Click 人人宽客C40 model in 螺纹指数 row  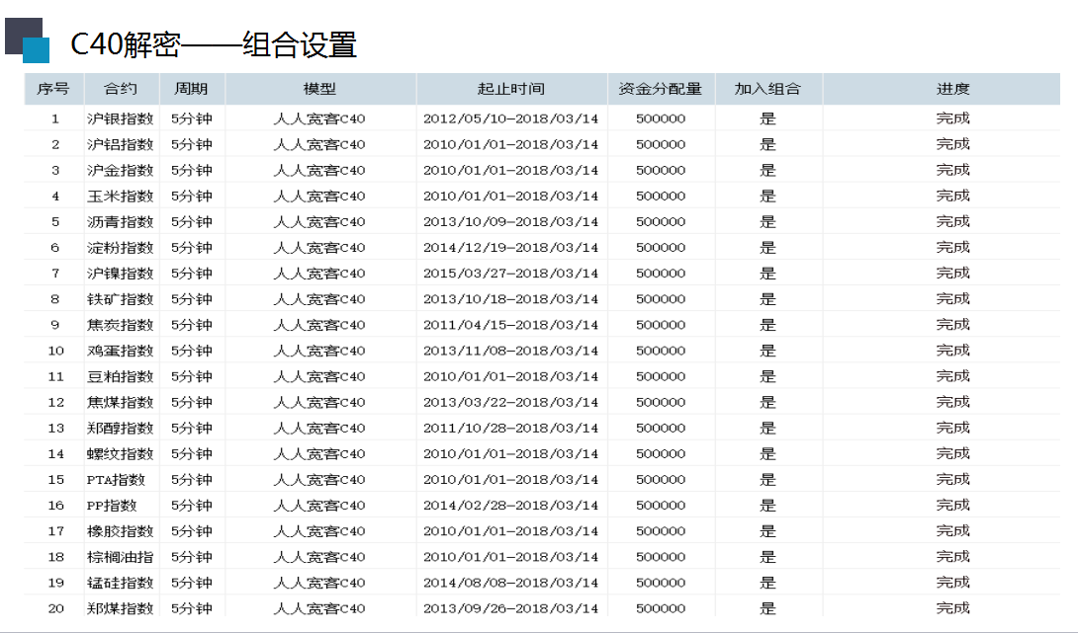319,454
